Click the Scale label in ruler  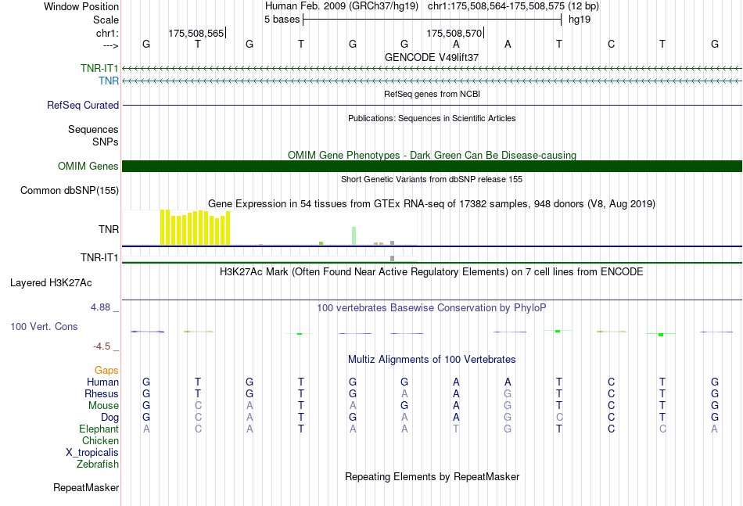pos(106,20)
